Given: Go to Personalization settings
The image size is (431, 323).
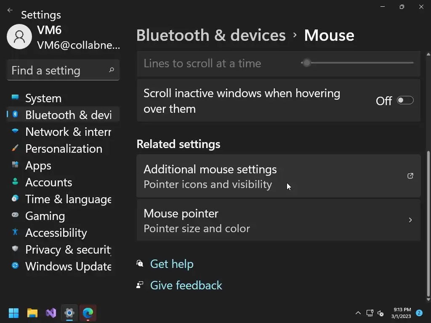Looking at the screenshot, I should pyautogui.click(x=64, y=148).
